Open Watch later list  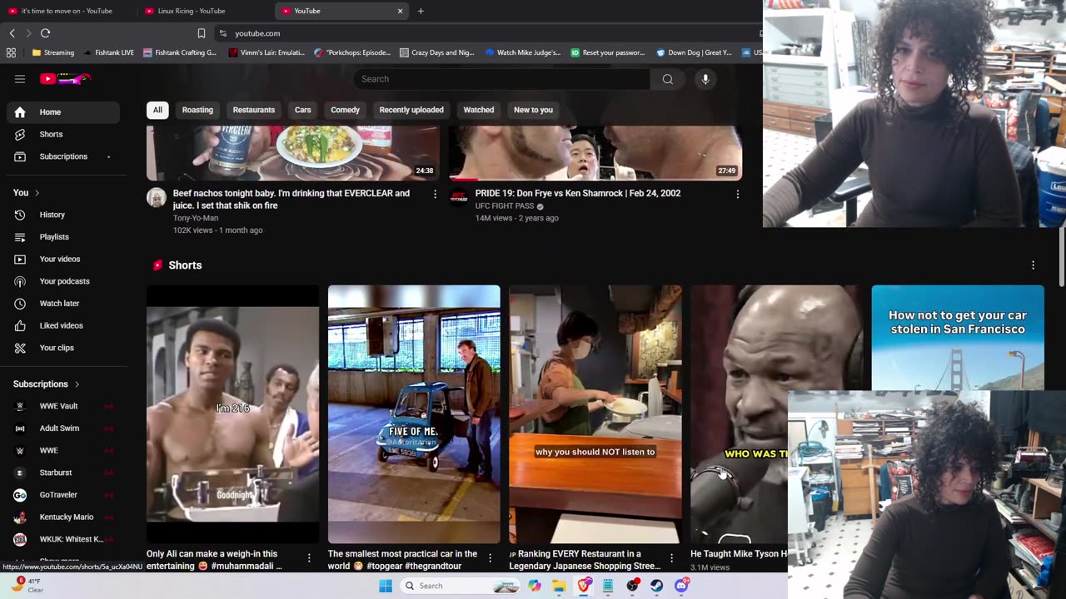[64, 304]
